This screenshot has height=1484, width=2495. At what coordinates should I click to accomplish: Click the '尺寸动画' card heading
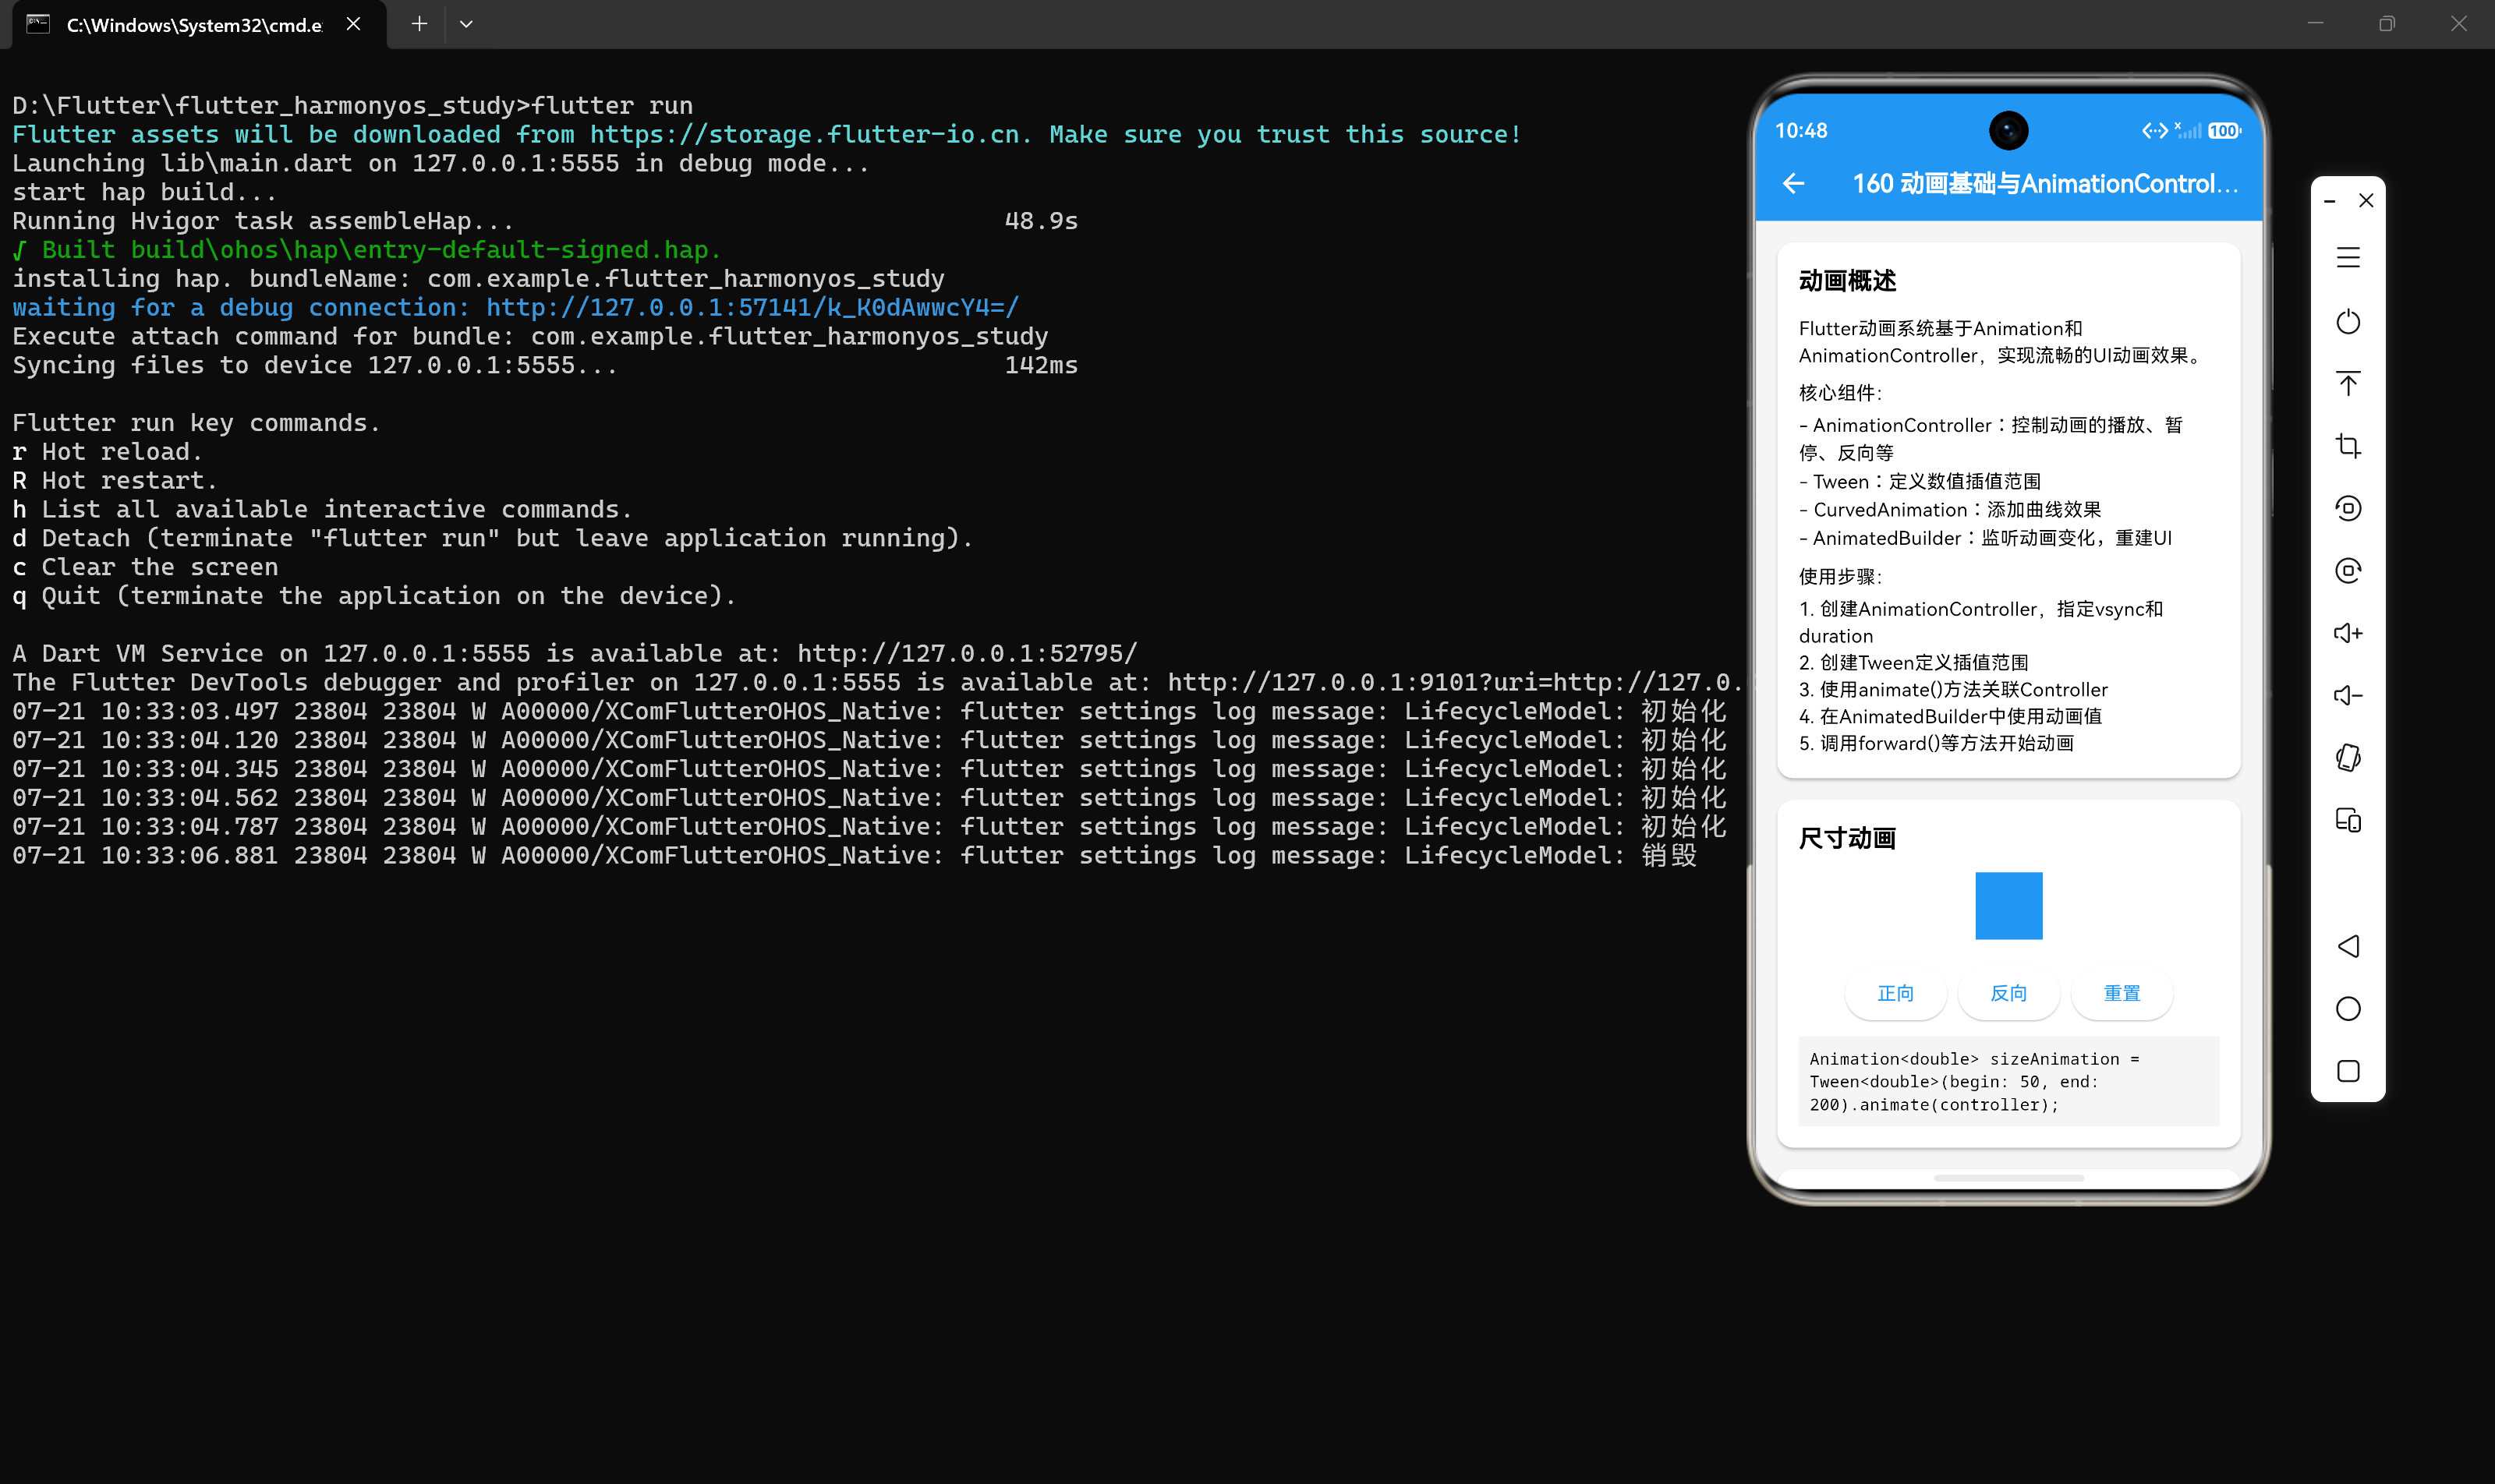[x=1847, y=838]
